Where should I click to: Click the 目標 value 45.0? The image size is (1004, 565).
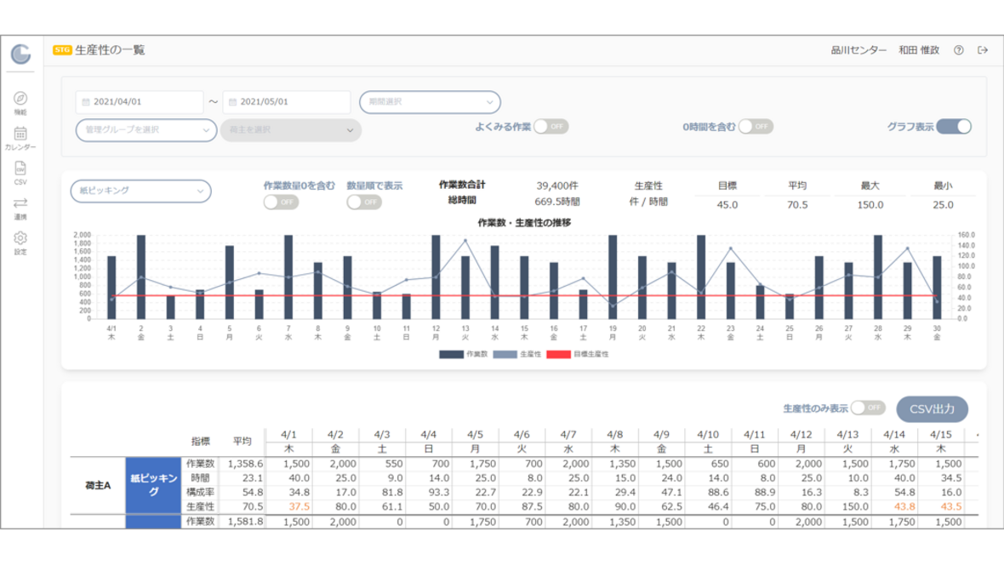pyautogui.click(x=727, y=205)
